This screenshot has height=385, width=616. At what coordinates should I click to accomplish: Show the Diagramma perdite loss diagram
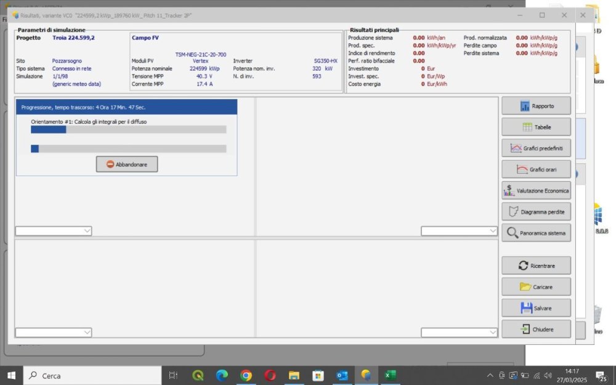[x=536, y=212]
